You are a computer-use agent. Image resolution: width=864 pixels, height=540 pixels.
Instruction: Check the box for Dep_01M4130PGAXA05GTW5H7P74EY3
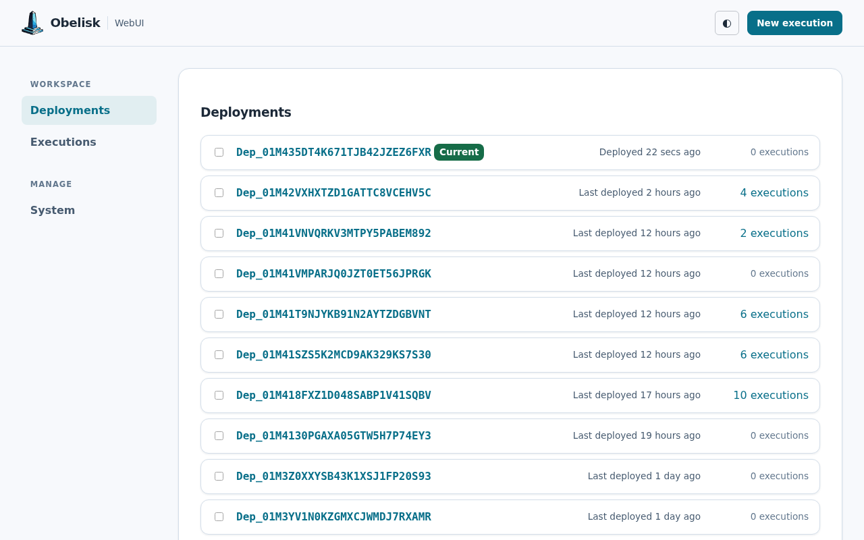tap(219, 435)
